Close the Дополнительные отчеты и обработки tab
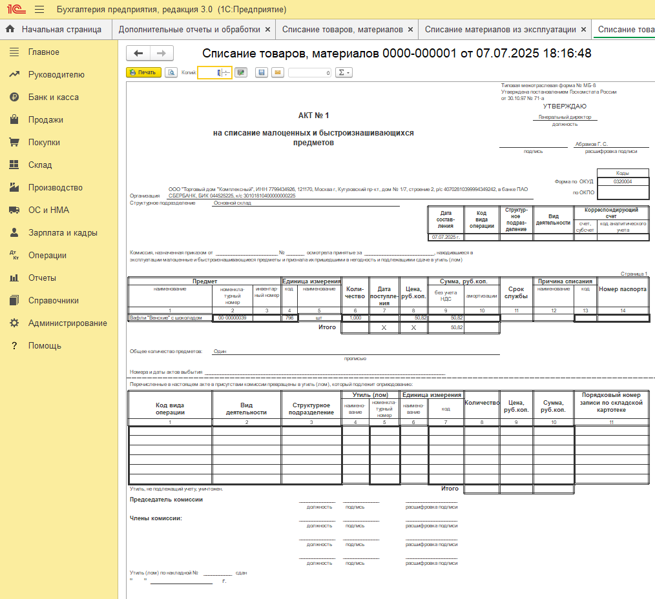Image resolution: width=655 pixels, height=599 pixels. point(268,29)
